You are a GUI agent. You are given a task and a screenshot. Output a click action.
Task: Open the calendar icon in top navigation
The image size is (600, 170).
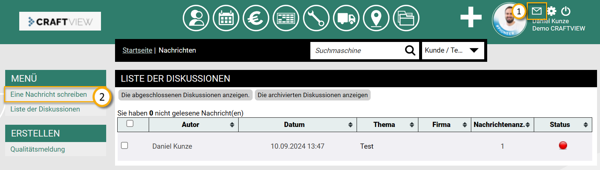tap(226, 18)
